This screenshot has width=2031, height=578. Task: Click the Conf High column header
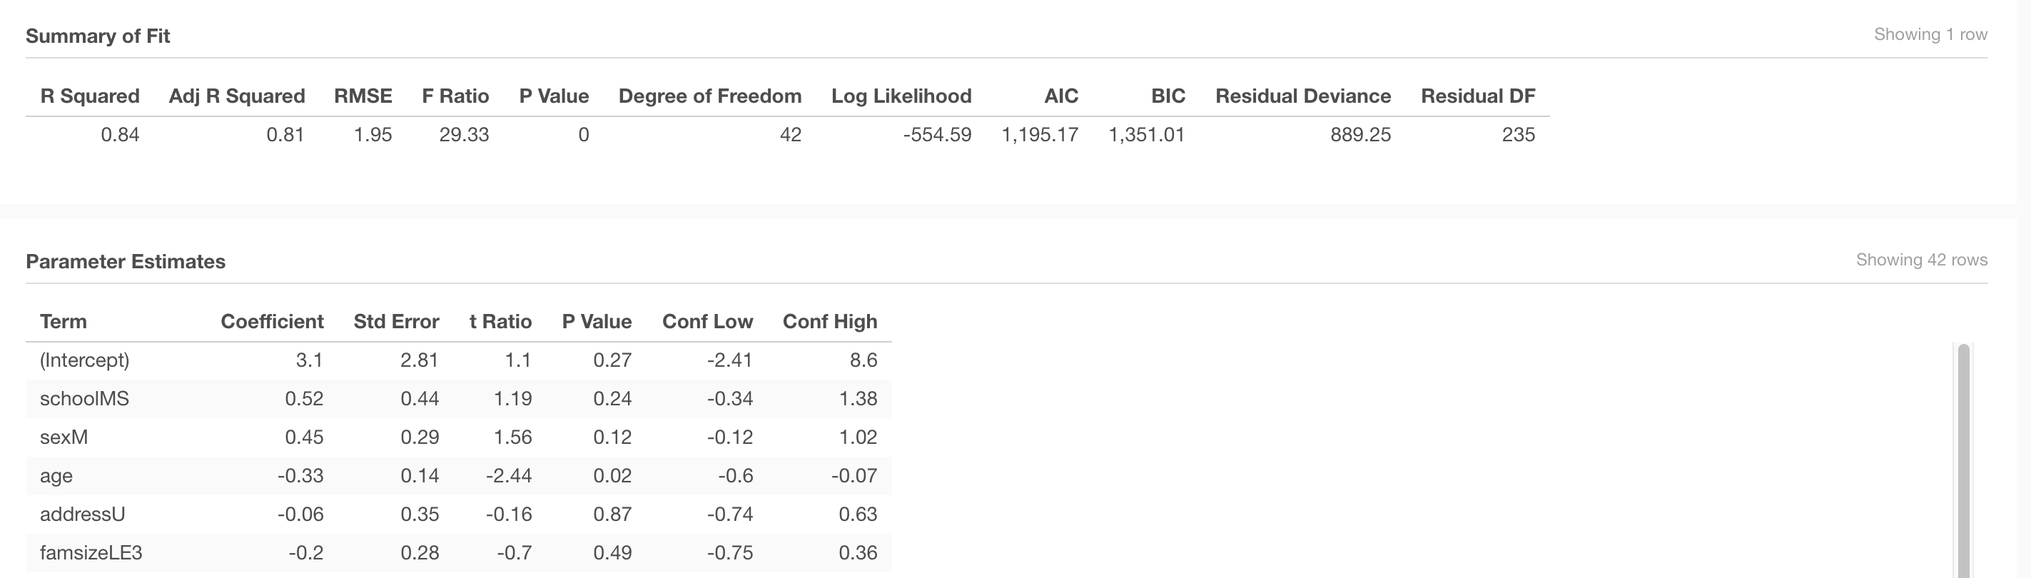pos(829,322)
